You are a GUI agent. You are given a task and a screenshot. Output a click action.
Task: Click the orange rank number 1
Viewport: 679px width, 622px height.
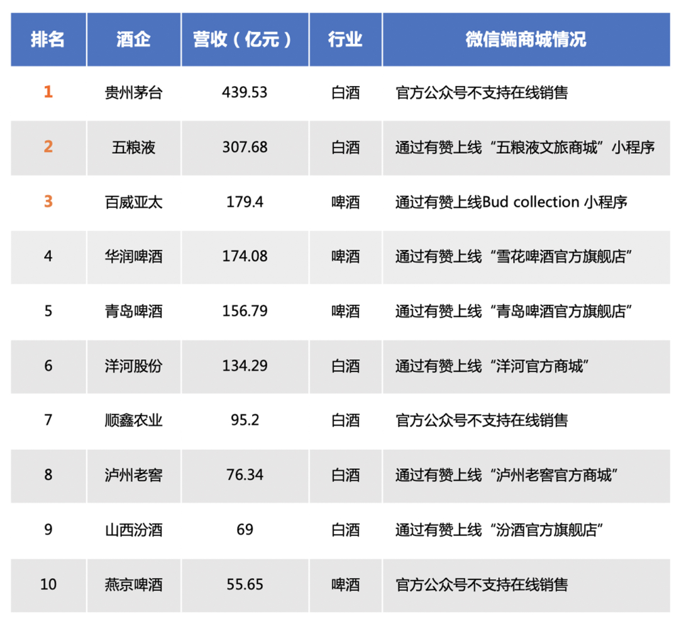pyautogui.click(x=48, y=92)
